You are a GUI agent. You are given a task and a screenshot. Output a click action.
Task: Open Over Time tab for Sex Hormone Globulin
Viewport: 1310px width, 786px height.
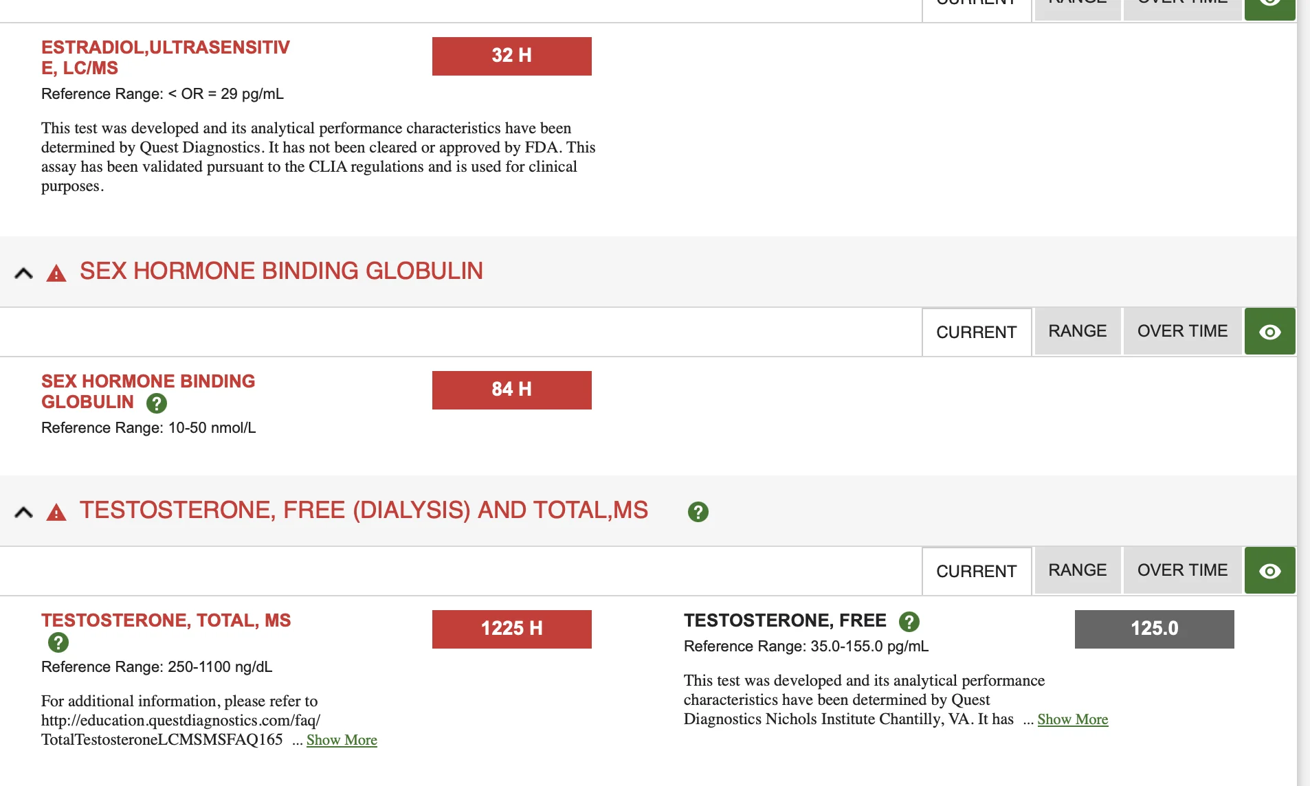click(x=1182, y=331)
